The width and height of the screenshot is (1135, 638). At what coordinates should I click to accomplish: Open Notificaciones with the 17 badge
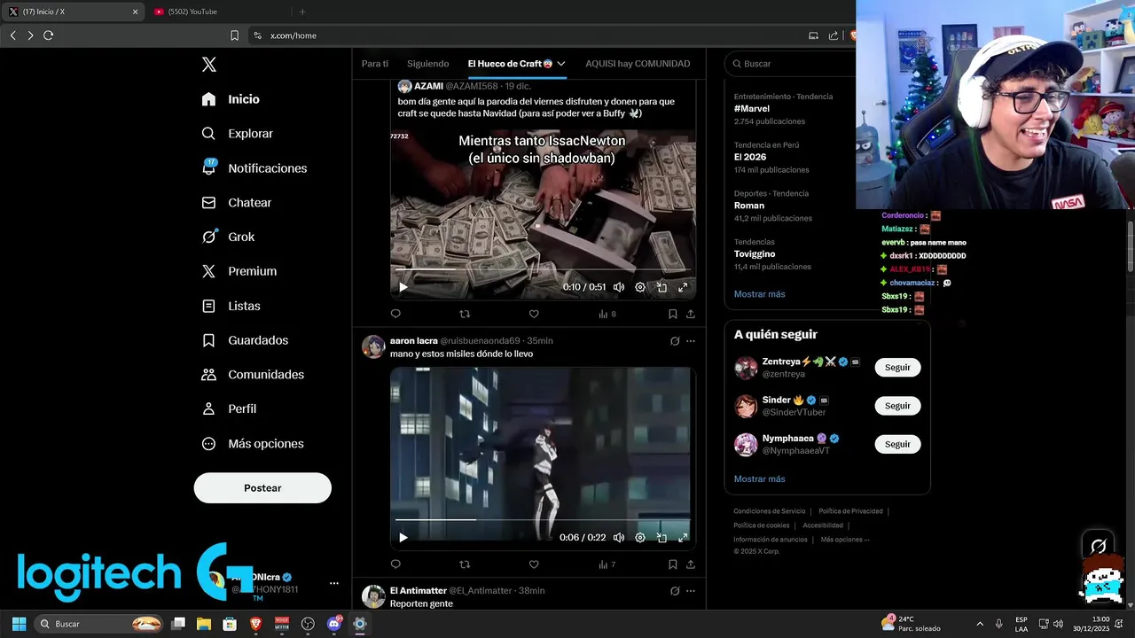254,168
